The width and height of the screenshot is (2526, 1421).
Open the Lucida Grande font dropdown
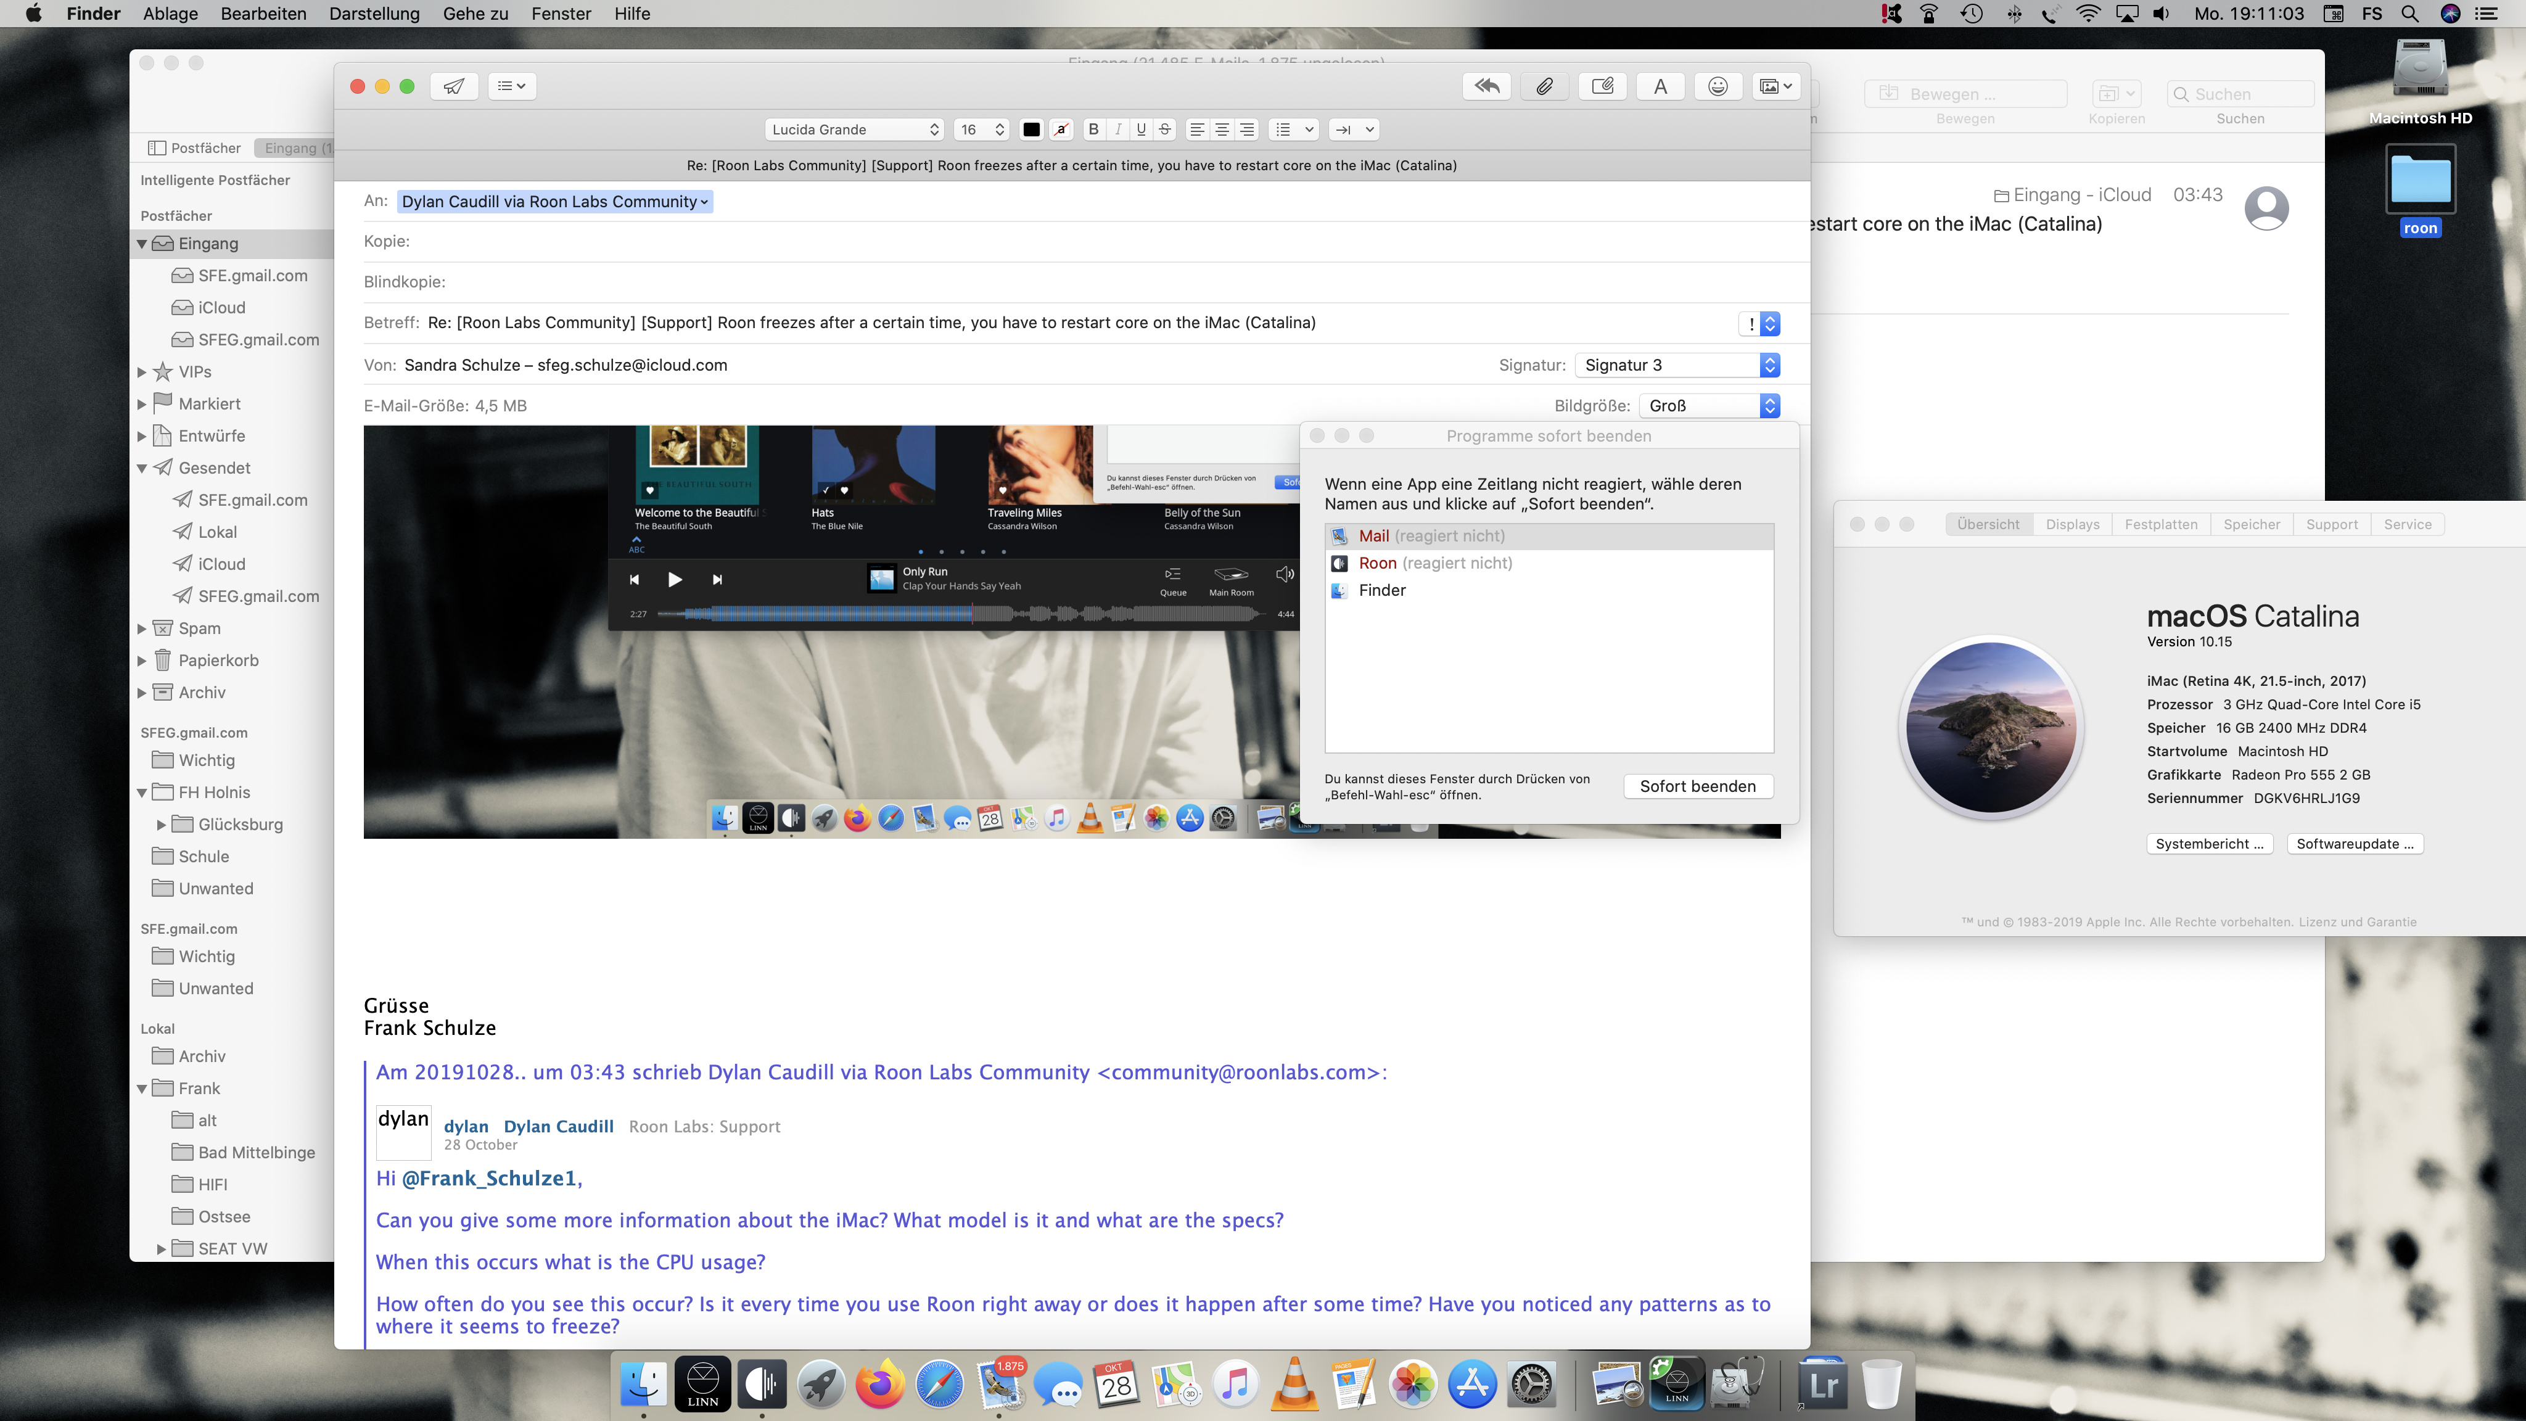click(854, 130)
